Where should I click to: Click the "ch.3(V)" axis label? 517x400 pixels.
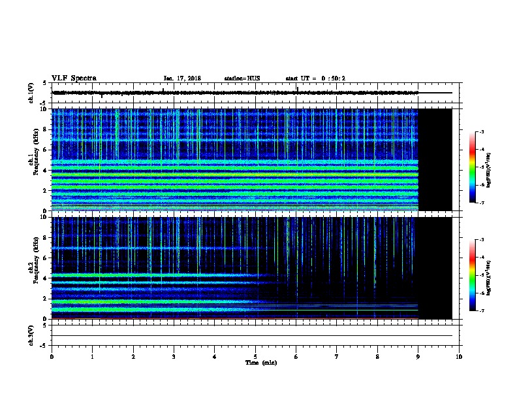[31, 335]
